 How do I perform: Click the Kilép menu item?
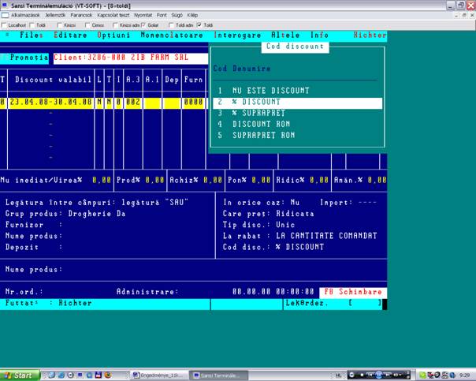click(192, 15)
